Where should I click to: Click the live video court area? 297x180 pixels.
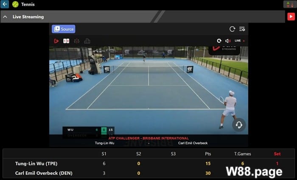tap(148, 90)
